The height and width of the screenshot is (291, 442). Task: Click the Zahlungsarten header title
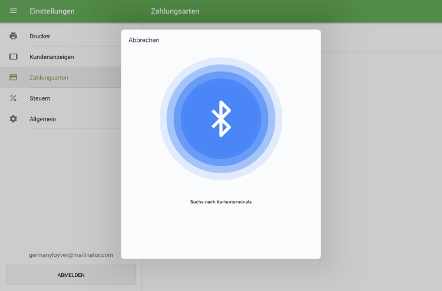175,11
